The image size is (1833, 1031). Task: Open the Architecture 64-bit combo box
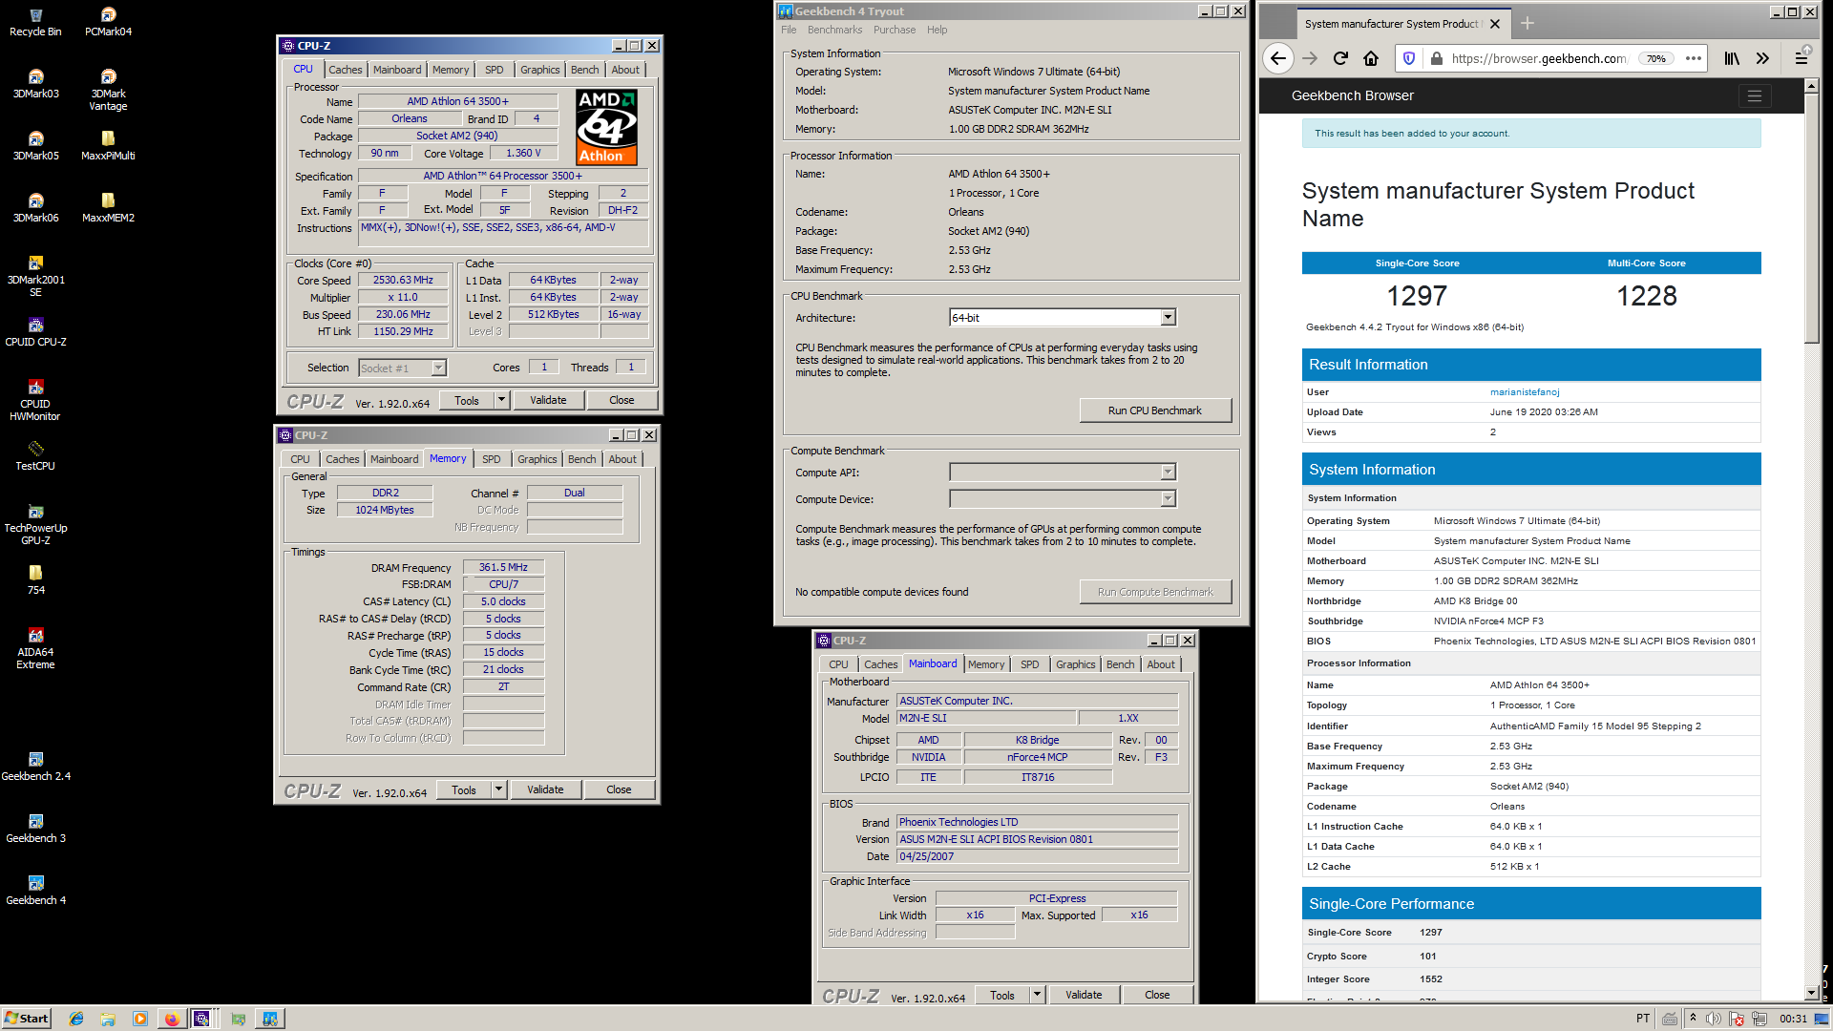coord(1063,318)
